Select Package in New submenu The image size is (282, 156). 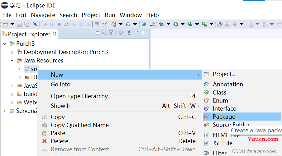click(242, 117)
